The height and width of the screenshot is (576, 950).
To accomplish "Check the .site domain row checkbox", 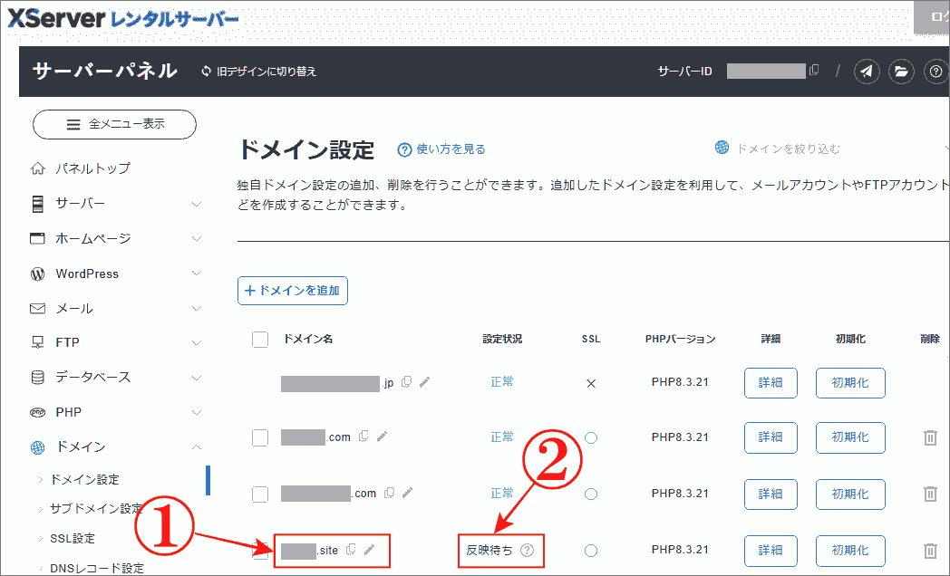I will tap(260, 550).
